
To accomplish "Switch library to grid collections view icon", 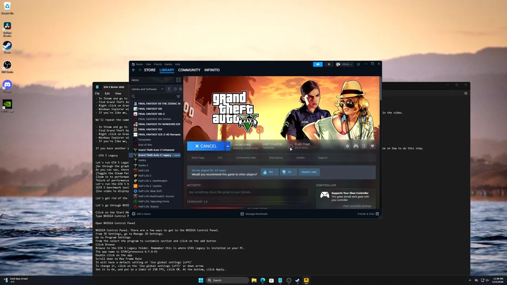I will (x=178, y=80).
